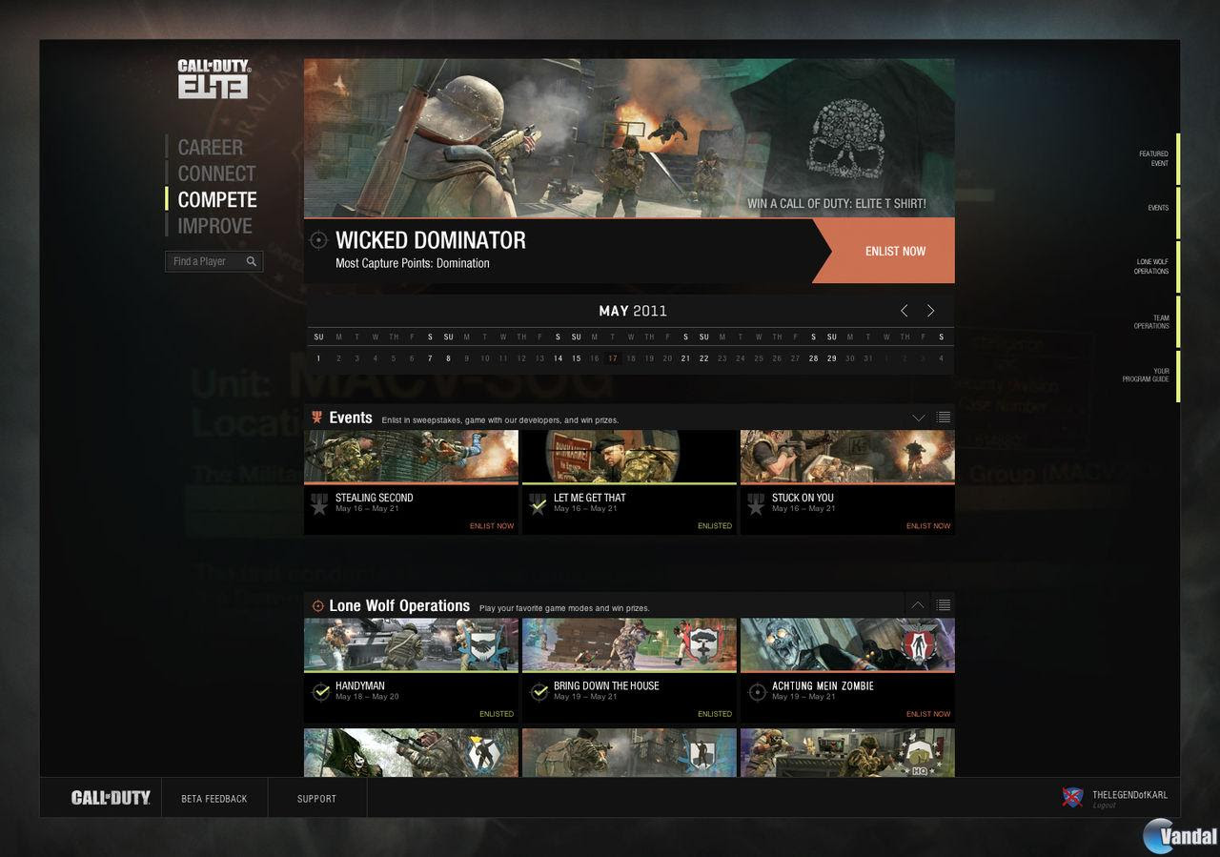This screenshot has width=1220, height=857.
Task: Open Beta Feedback in the footer
Action: (x=214, y=799)
